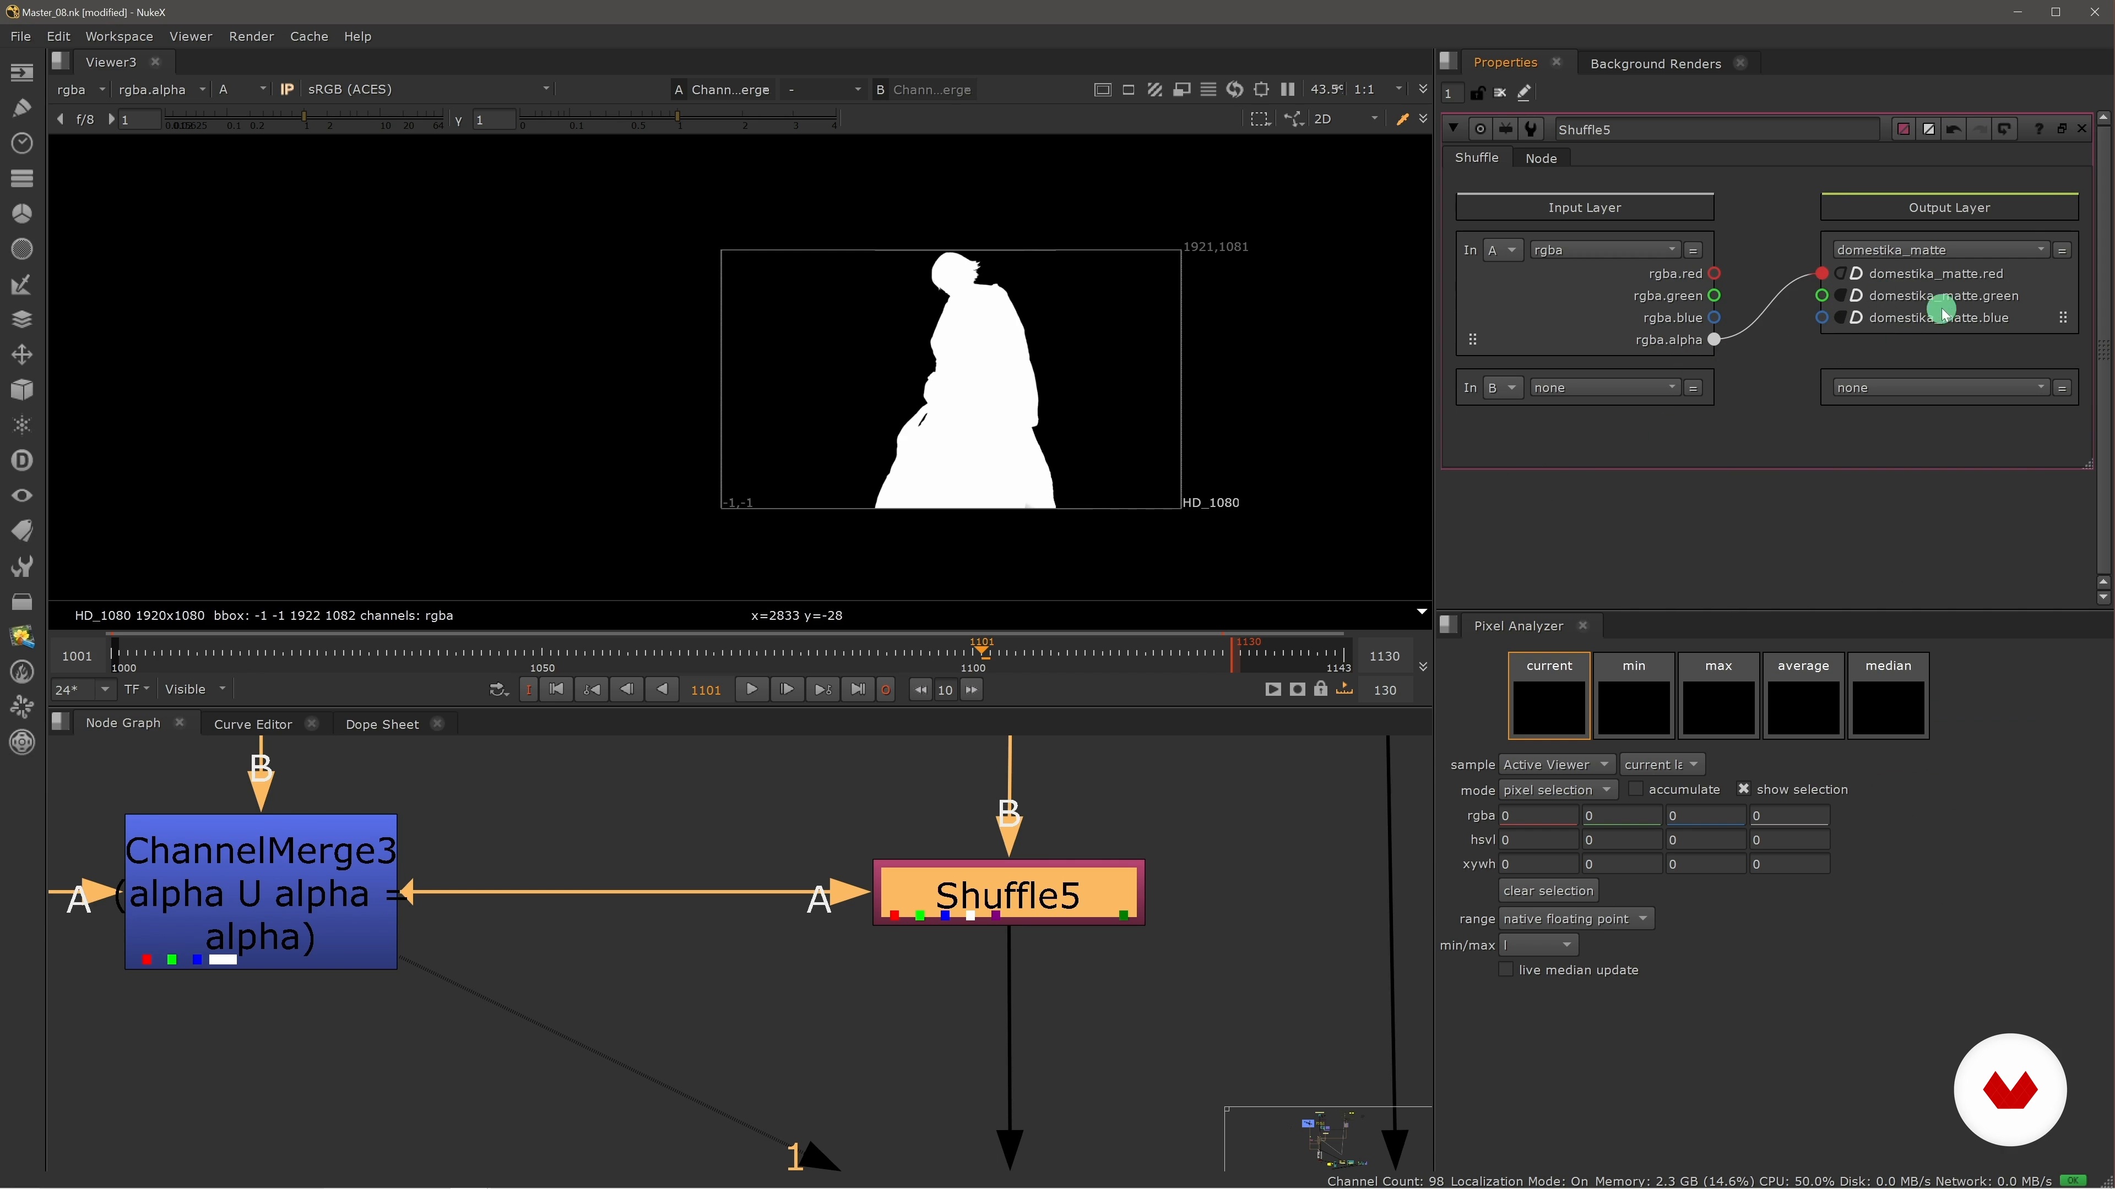This screenshot has width=2115, height=1189.
Task: Open the Transform nodes move icon
Action: (x=22, y=354)
